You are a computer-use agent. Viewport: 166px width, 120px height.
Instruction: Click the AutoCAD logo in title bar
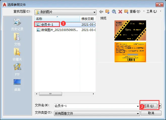tap(5, 5)
